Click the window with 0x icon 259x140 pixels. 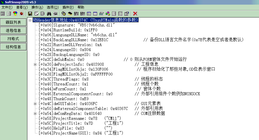tap(89, 14)
